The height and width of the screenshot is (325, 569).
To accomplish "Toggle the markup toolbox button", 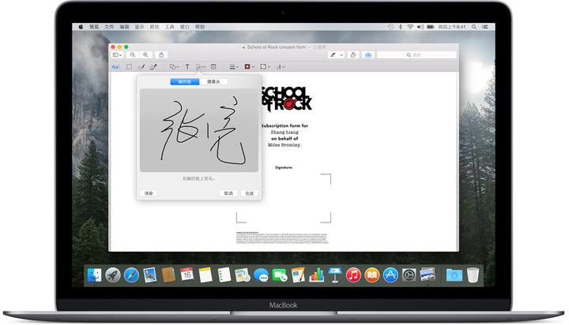I will (367, 55).
